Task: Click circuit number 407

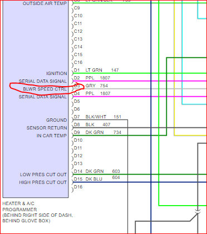Action: [106, 125]
